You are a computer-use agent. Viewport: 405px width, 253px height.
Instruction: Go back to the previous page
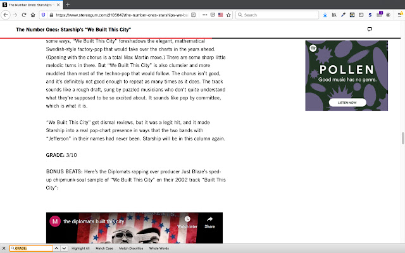[6, 15]
